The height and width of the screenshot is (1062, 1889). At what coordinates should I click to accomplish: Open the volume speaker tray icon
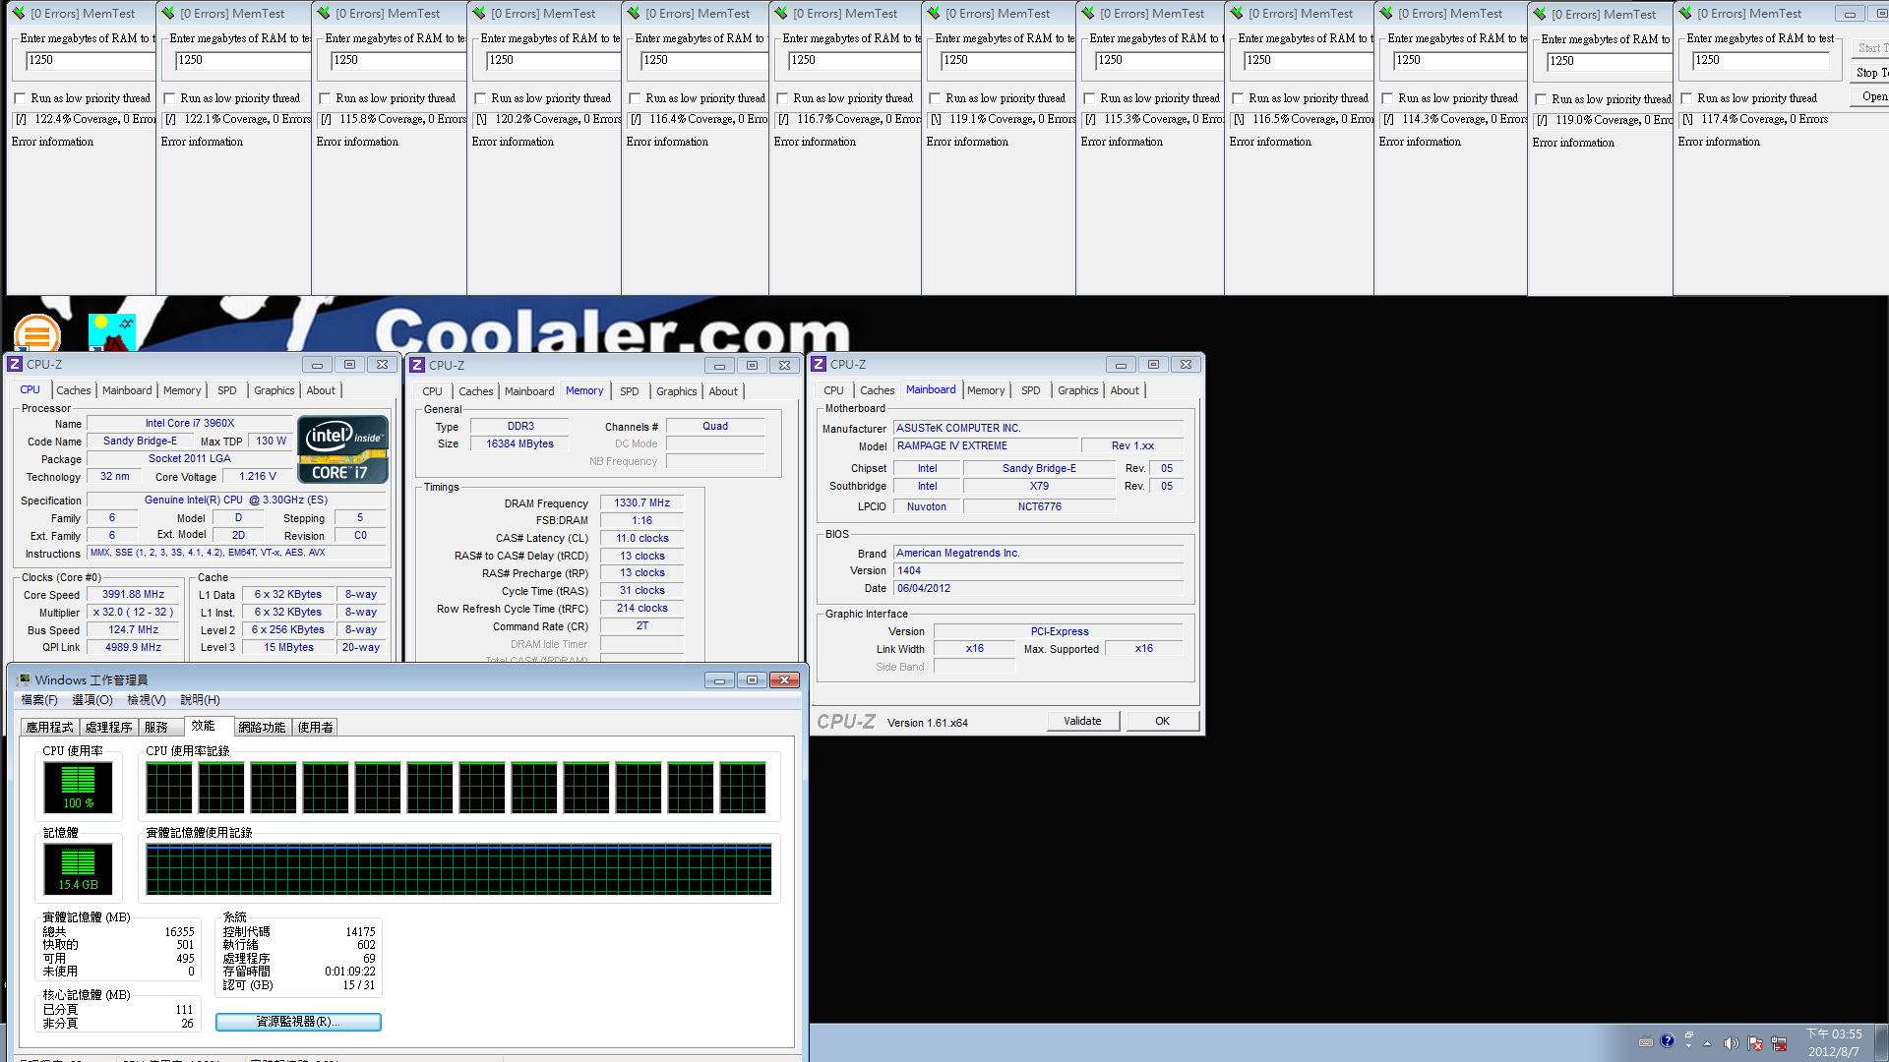tap(1731, 1043)
